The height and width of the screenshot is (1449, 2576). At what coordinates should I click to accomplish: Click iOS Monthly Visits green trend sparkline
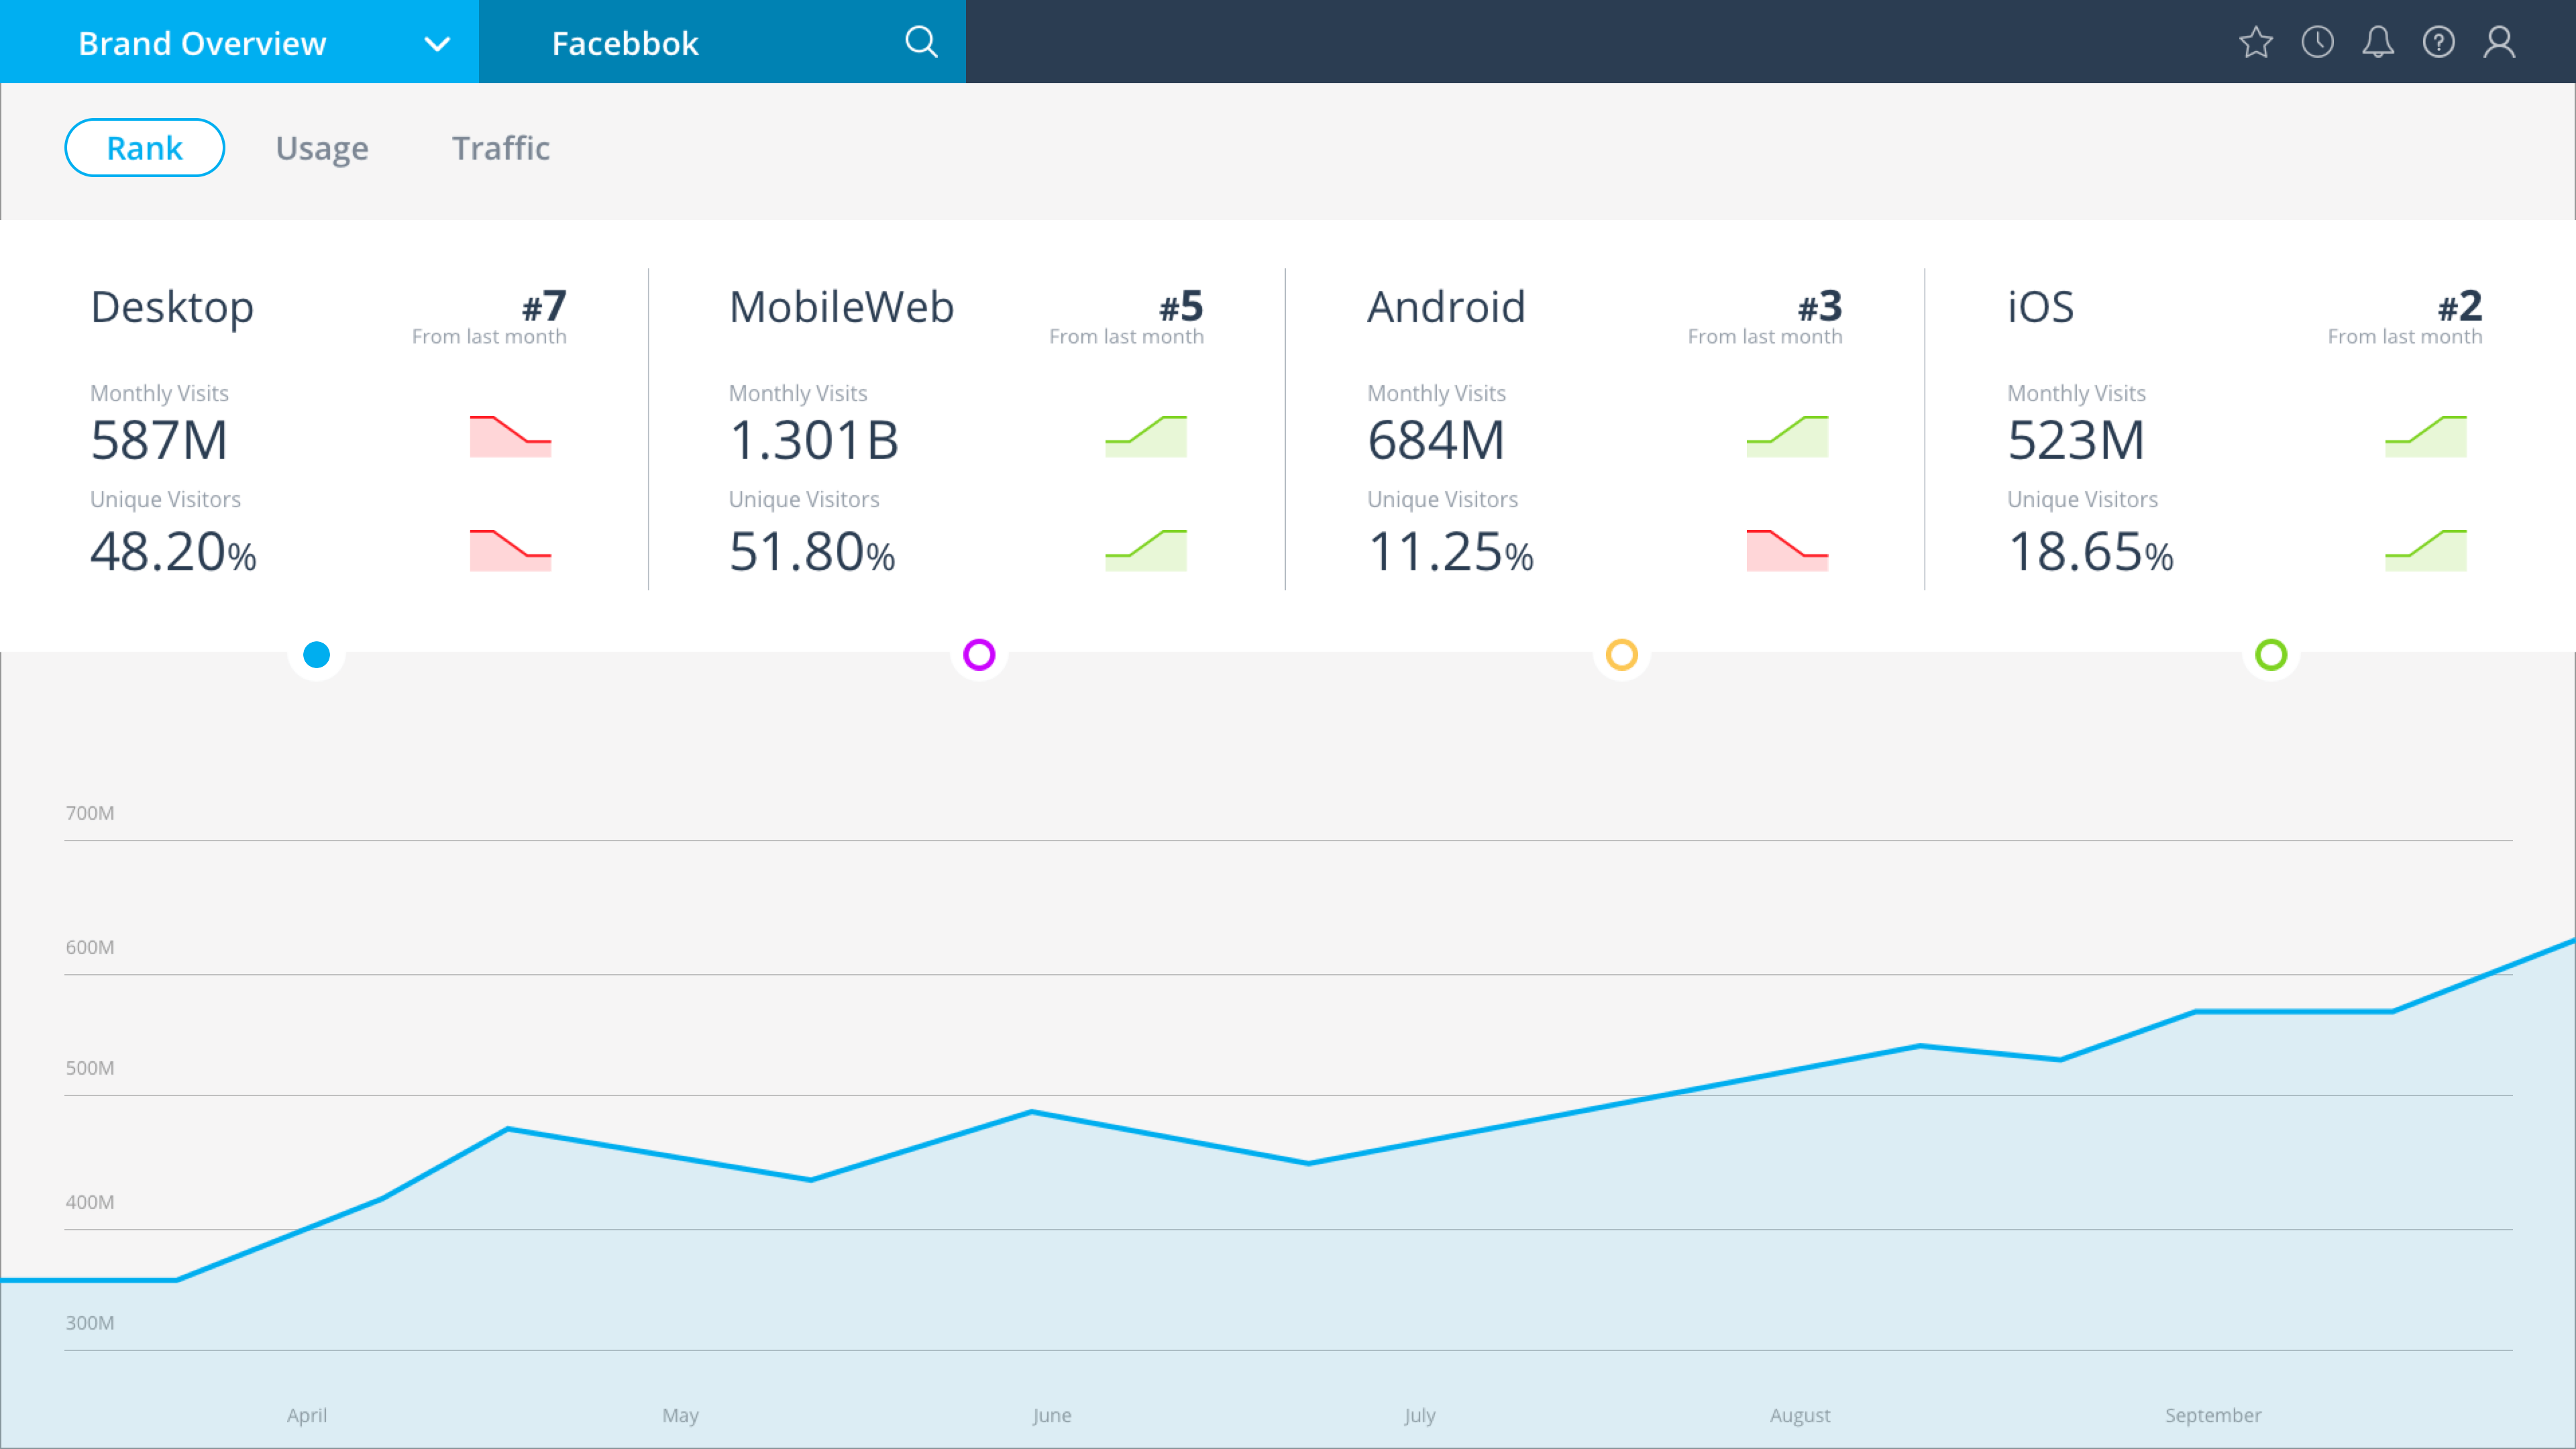pyautogui.click(x=2426, y=436)
